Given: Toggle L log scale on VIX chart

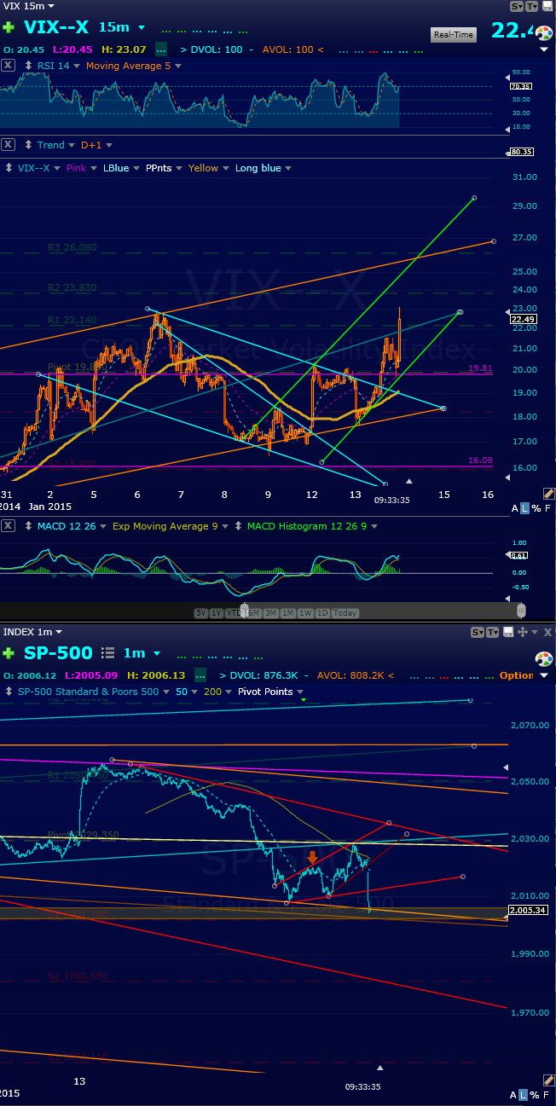Looking at the screenshot, I should (524, 509).
